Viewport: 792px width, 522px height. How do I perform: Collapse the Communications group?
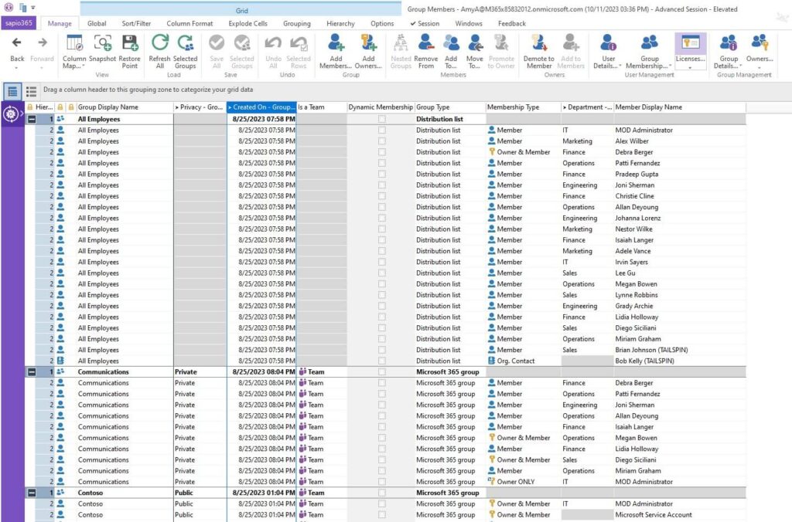coord(32,371)
